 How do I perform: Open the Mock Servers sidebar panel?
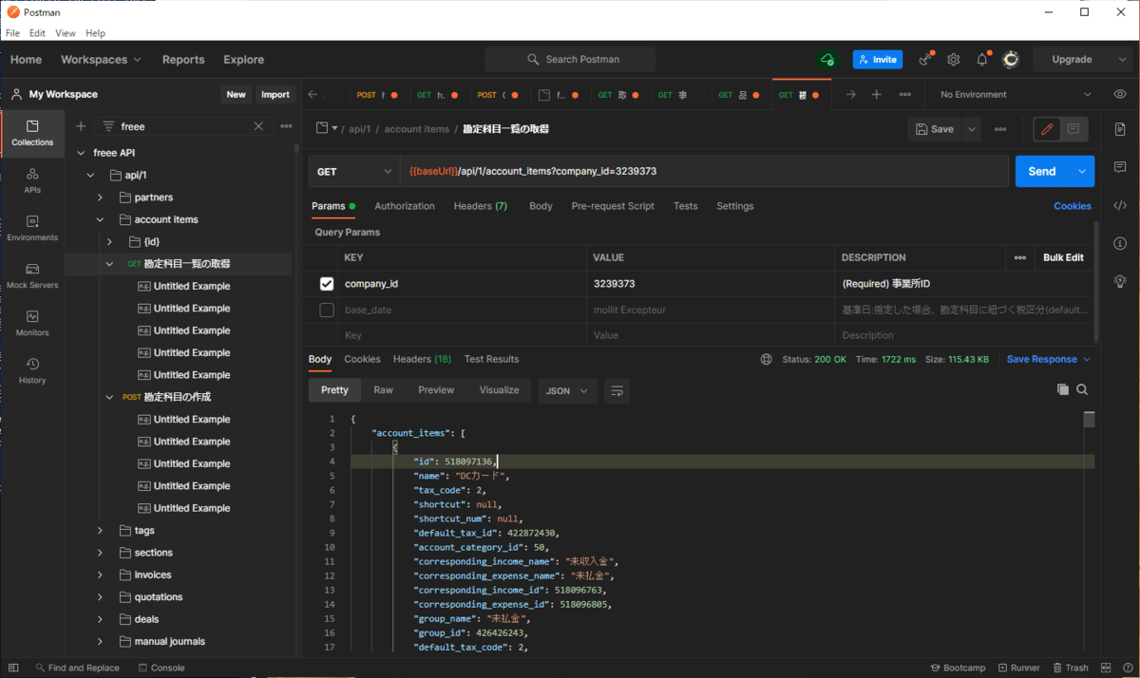coord(32,275)
